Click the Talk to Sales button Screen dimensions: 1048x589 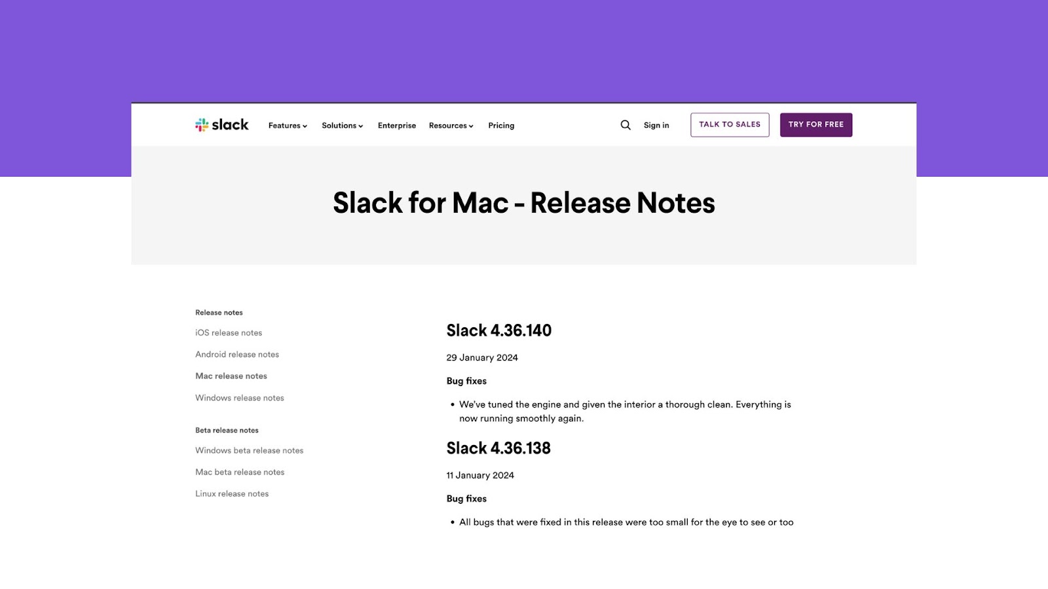tap(730, 124)
